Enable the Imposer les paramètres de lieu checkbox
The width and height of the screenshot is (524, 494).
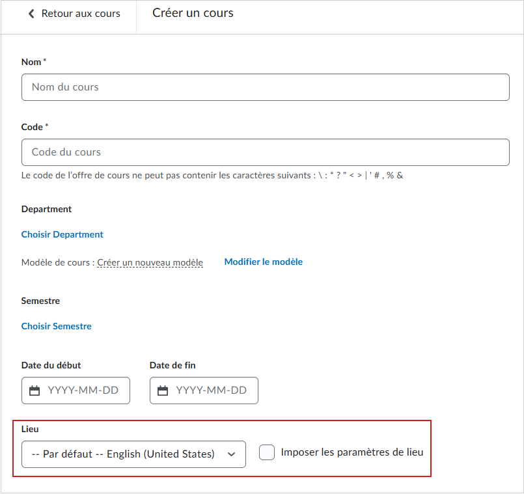[267, 452]
